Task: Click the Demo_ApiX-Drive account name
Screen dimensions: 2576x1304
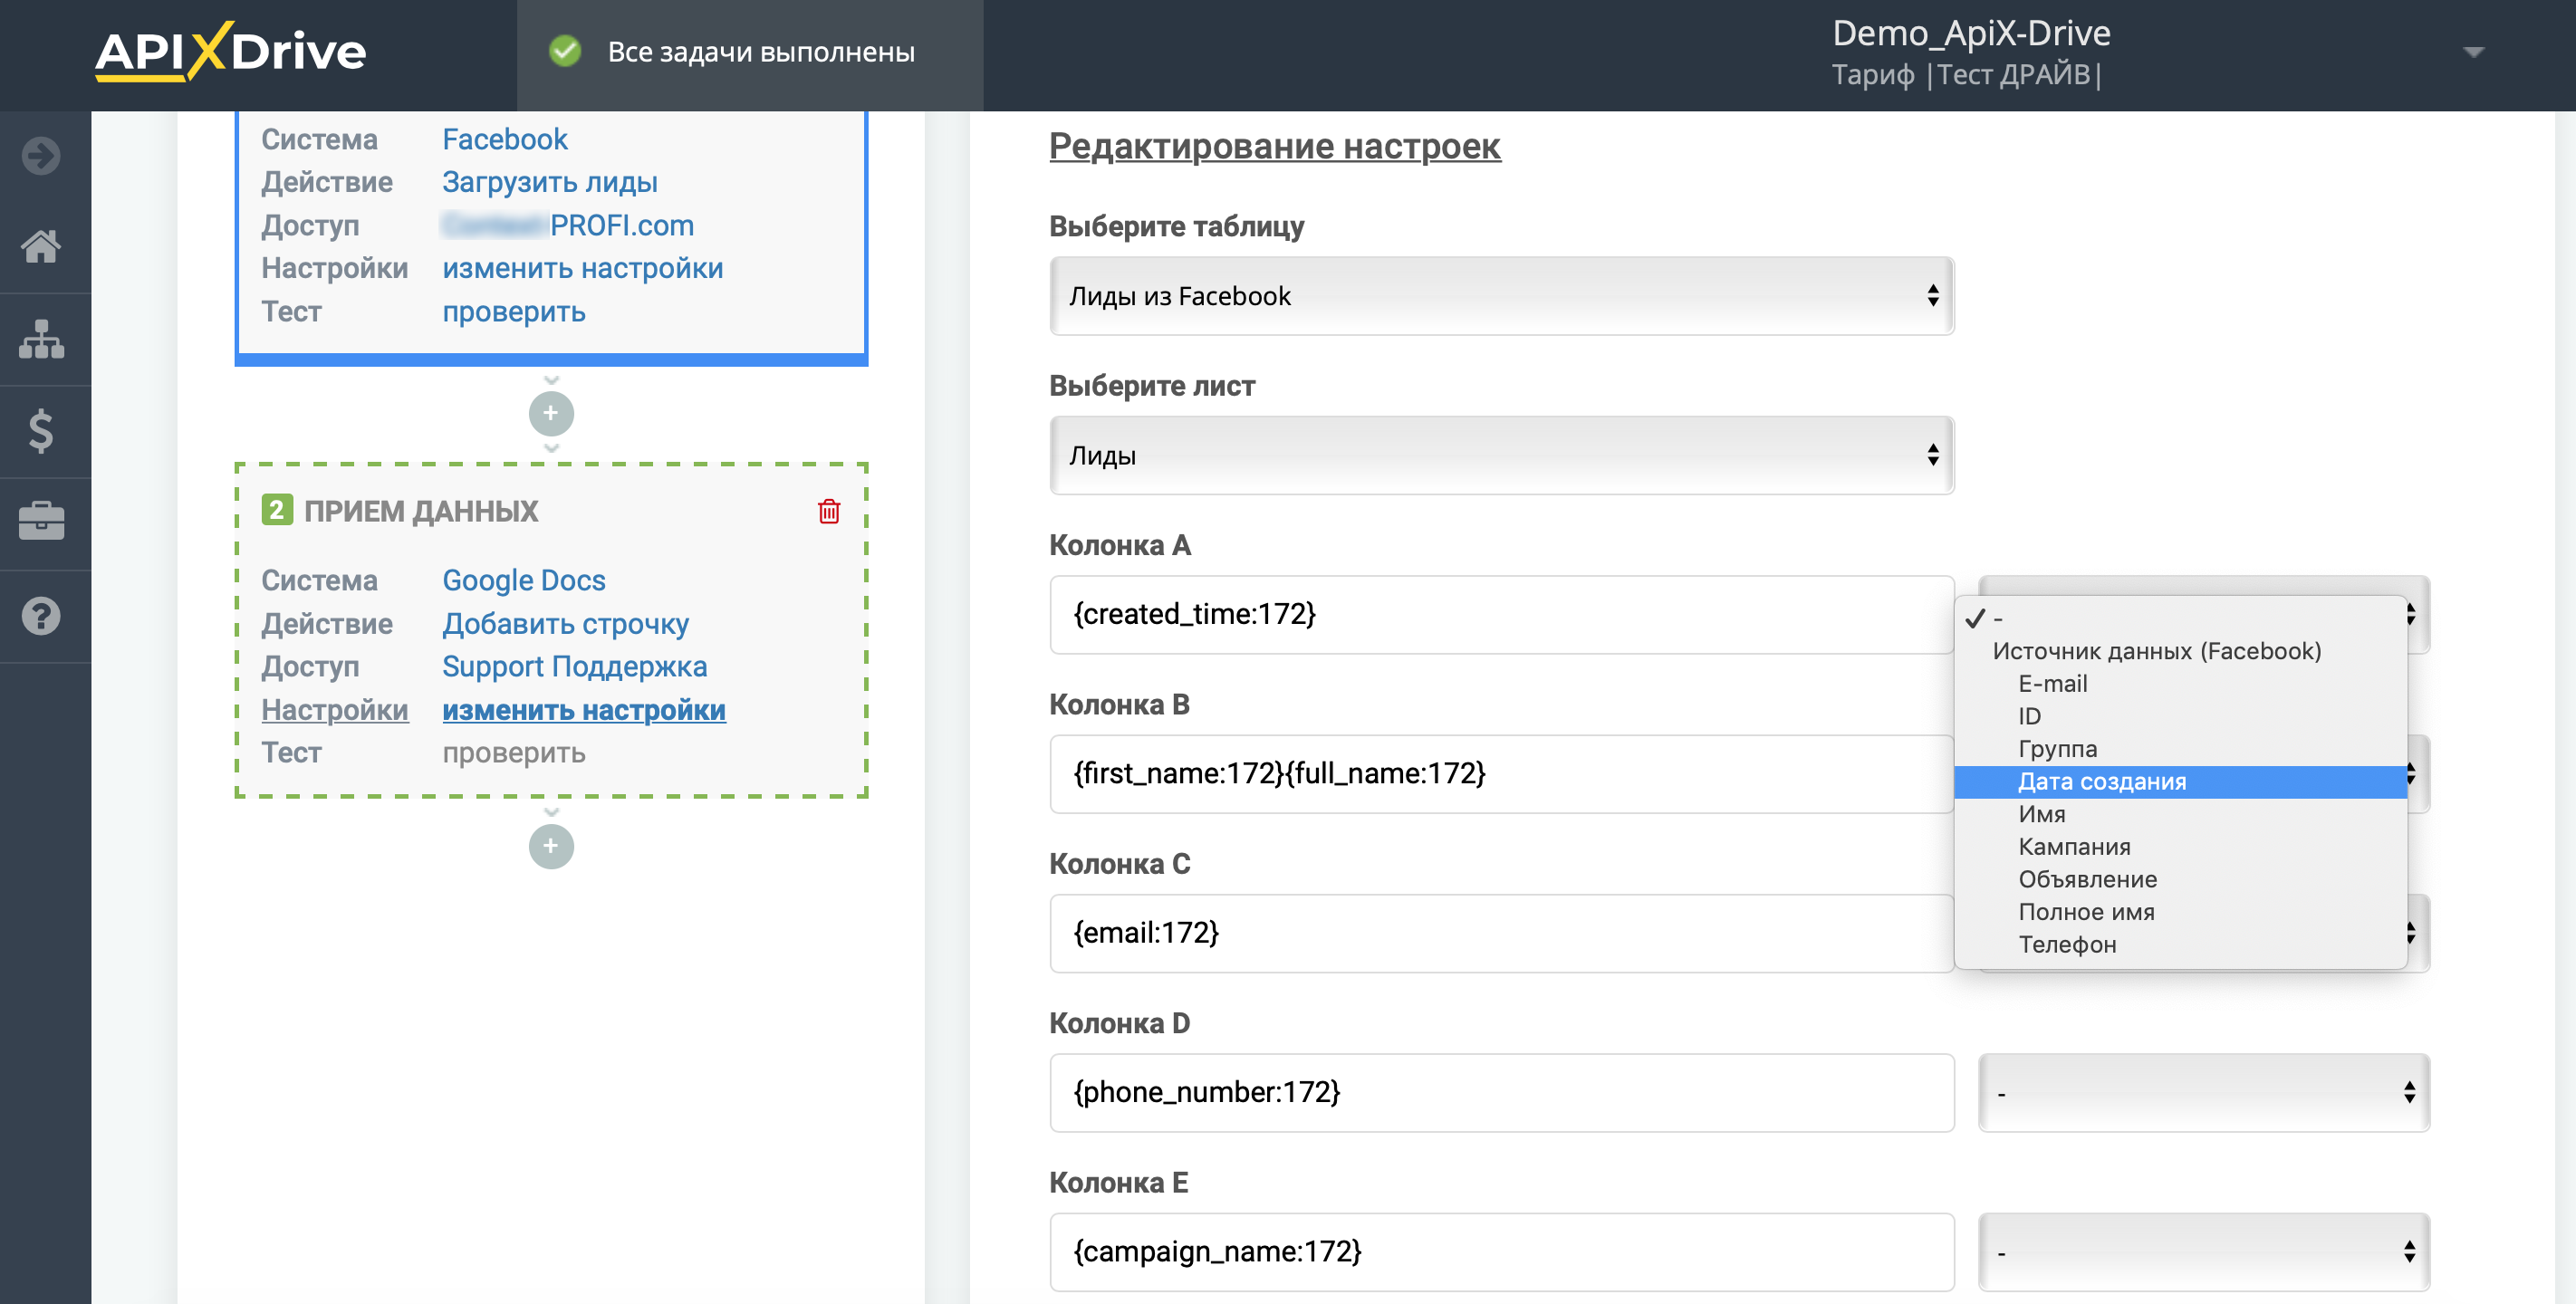Action: tap(1971, 33)
